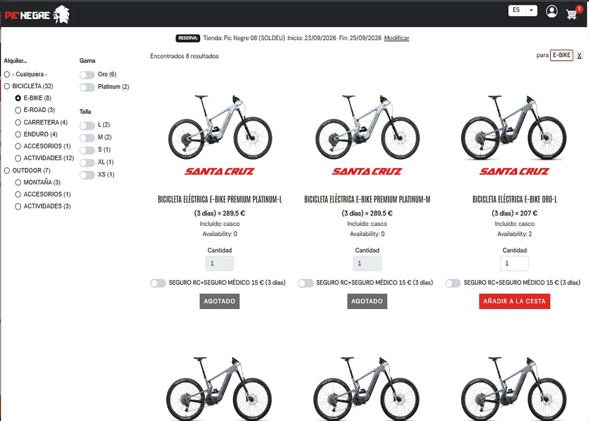Select the E-BIKE (8) radio option

(18, 98)
